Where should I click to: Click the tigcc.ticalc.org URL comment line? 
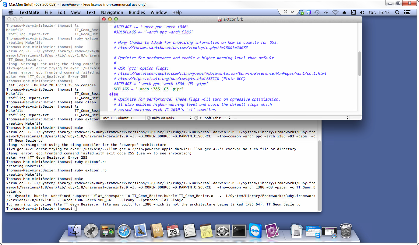(x=180, y=78)
